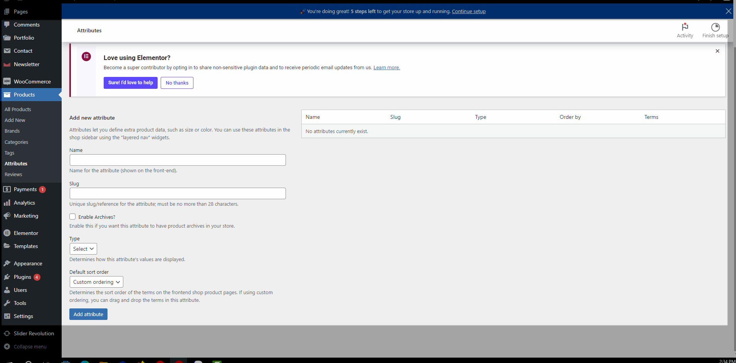
Task: Click the Pages menu icon
Action: pyautogui.click(x=7, y=12)
